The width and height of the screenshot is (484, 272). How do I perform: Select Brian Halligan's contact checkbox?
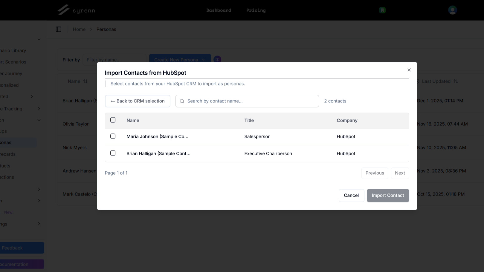click(113, 153)
